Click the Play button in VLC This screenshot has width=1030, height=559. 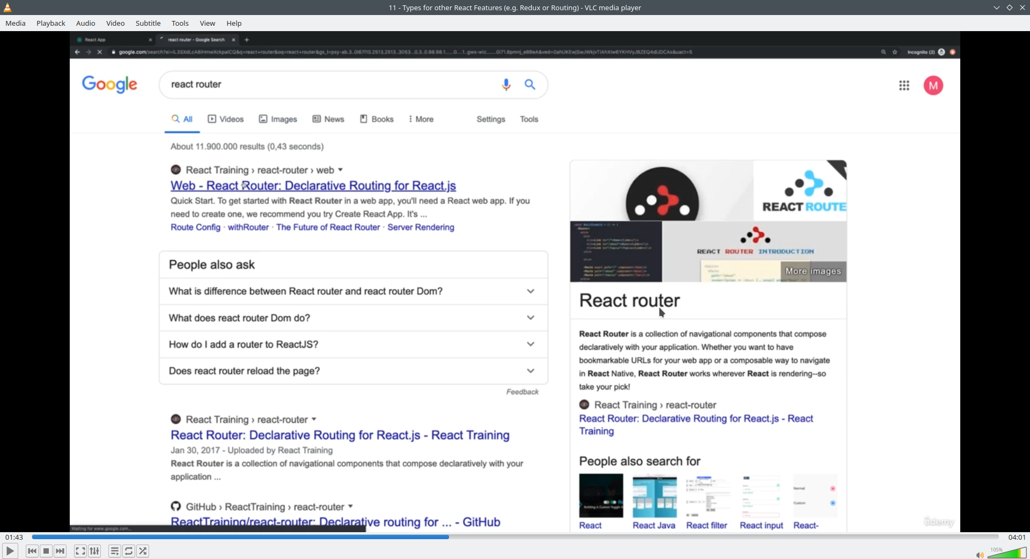pos(10,551)
